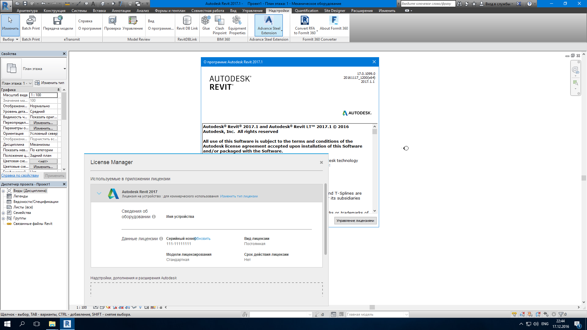Undo the last action
The height and width of the screenshot is (330, 587).
coord(43,4)
